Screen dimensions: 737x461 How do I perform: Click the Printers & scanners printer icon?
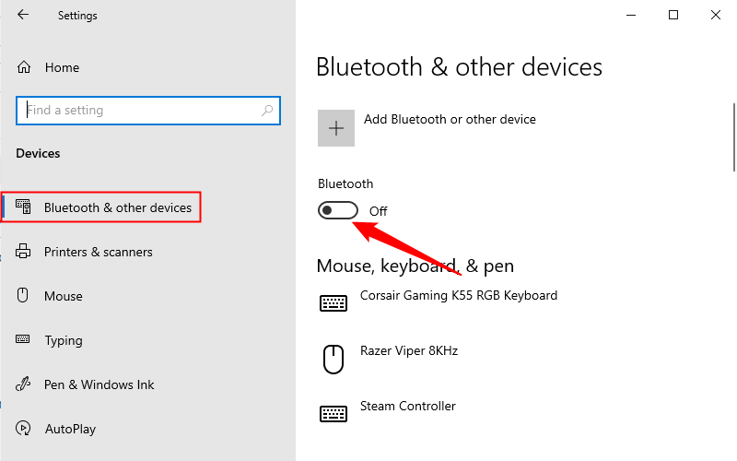[24, 252]
